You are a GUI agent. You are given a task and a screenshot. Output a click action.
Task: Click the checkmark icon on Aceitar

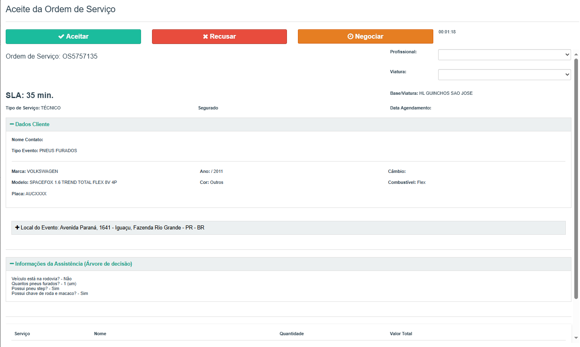click(61, 37)
